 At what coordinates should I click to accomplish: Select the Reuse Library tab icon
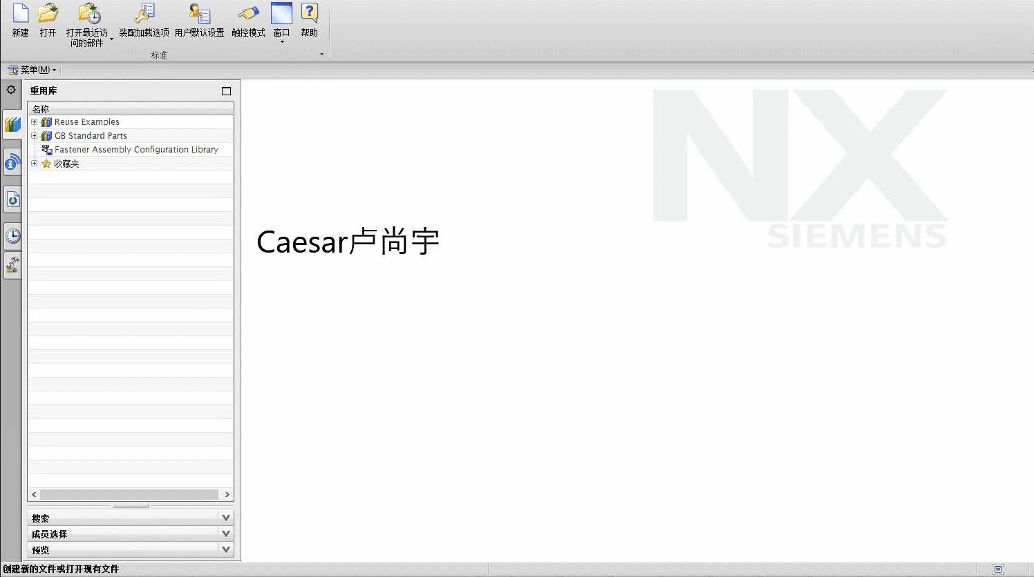[12, 125]
